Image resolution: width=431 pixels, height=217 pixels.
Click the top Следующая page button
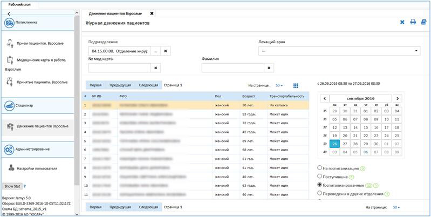coord(148,85)
